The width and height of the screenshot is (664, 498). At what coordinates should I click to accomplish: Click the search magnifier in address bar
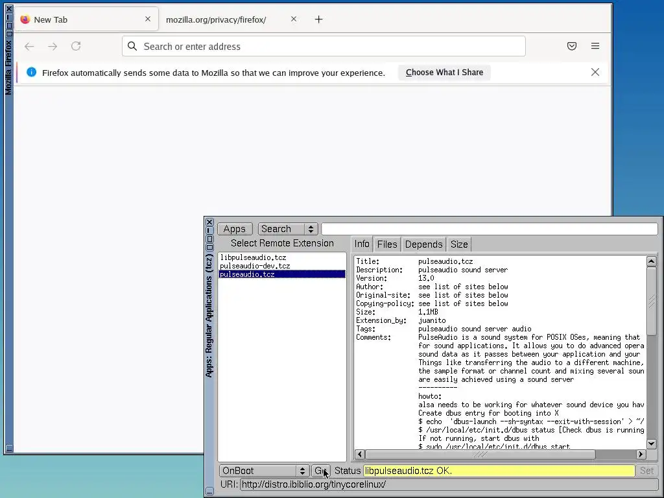pos(132,46)
